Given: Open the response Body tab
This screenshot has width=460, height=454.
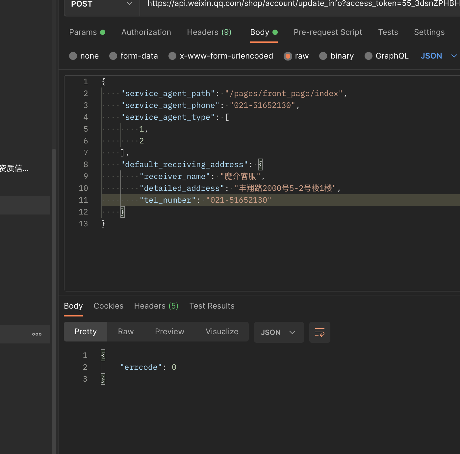Looking at the screenshot, I should (x=73, y=306).
